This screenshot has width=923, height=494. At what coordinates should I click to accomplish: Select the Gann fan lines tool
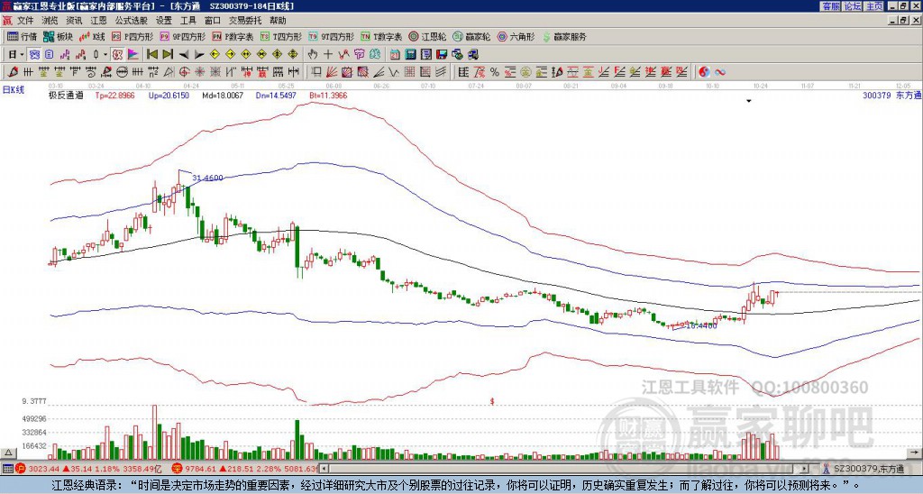(332, 72)
